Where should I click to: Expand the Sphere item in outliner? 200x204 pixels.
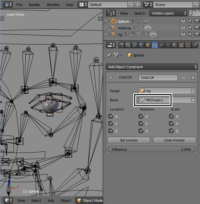(x=106, y=21)
